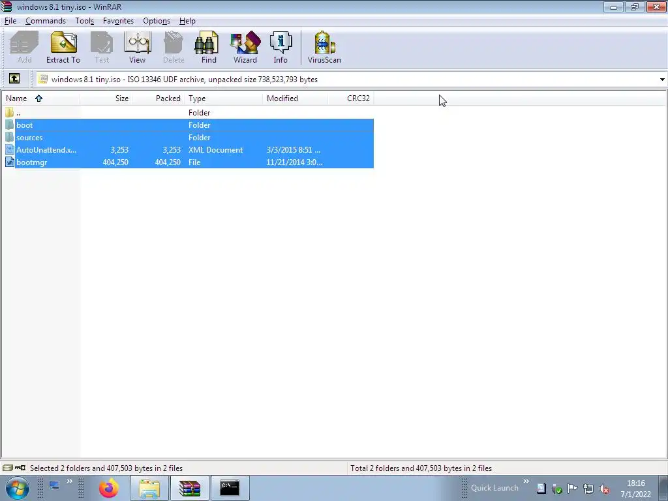
Task: Click the WinRAR taskbar button
Action: click(190, 488)
